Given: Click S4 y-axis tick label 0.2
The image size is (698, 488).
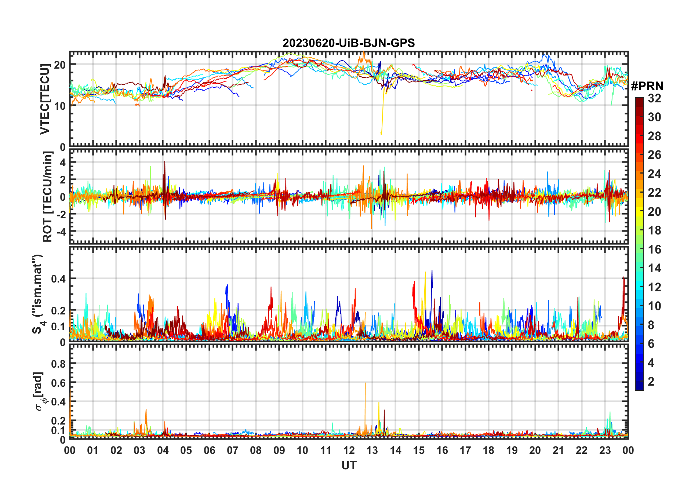Looking at the screenshot, I should [x=58, y=311].
